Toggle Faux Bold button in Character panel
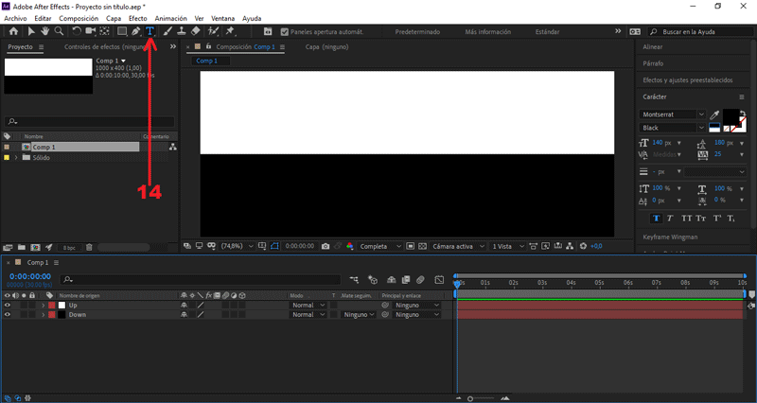The width and height of the screenshot is (757, 403). click(x=656, y=219)
